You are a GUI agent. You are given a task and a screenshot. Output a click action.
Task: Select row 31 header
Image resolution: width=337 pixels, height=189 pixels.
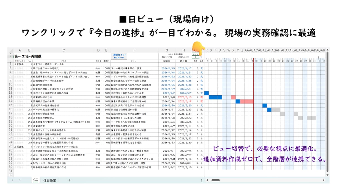coord(10,171)
